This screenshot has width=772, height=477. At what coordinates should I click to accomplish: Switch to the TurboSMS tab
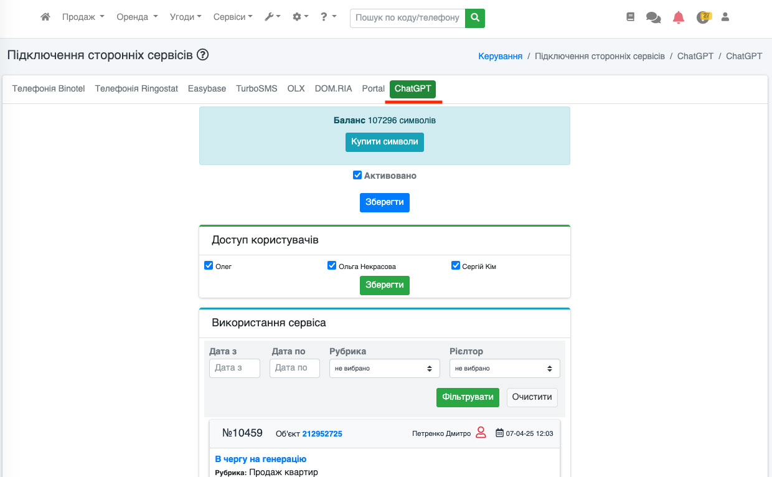click(x=257, y=88)
